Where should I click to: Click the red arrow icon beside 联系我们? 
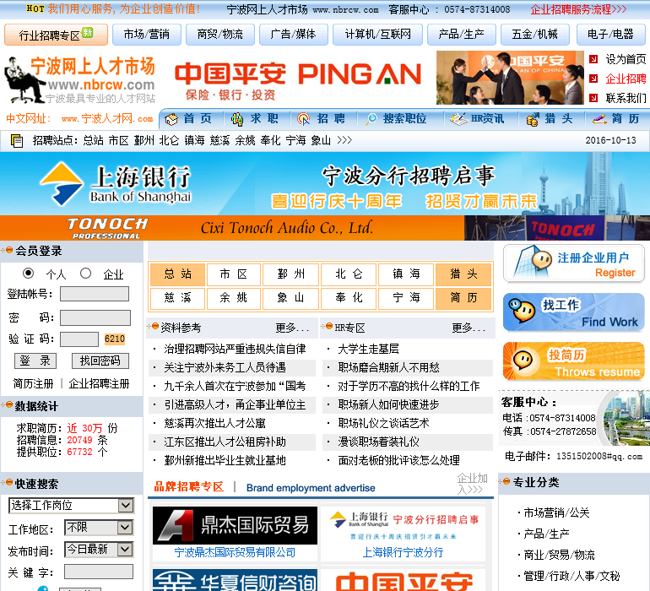(x=593, y=98)
